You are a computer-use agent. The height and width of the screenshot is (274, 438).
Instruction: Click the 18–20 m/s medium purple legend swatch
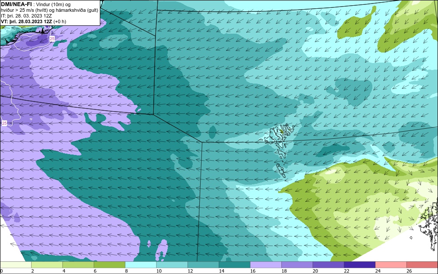(297, 265)
